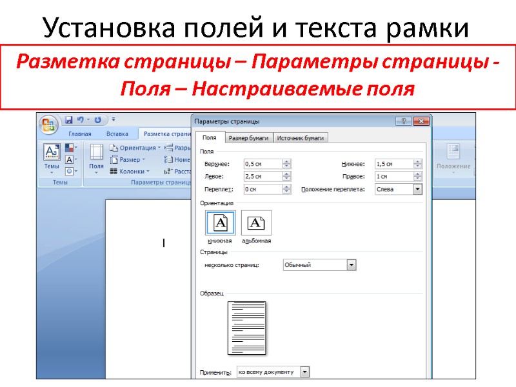This screenshot has width=516, height=387.
Task: Increase Левое margin with up arrow
Action: click(x=286, y=174)
